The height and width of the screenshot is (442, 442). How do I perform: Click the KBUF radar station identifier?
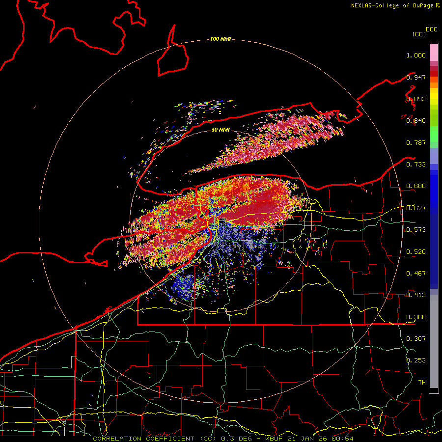[x=275, y=439]
